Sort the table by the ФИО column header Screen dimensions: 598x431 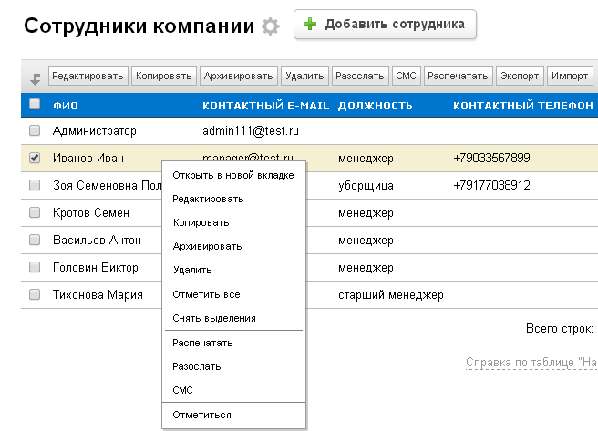point(66,106)
